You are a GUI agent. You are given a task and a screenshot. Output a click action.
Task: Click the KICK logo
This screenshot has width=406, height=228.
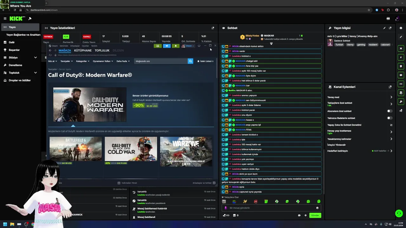point(17,19)
